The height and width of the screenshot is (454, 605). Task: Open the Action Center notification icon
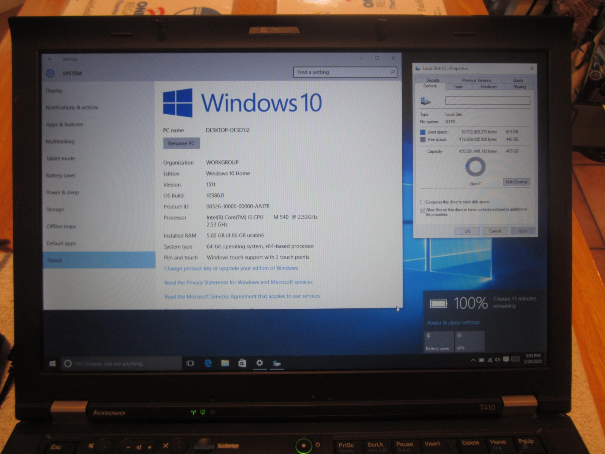click(506, 359)
